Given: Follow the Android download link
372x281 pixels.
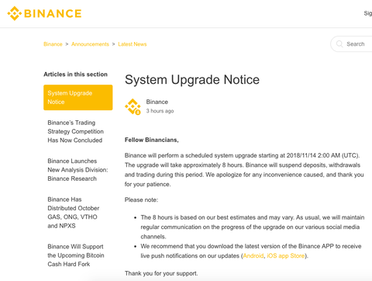Looking at the screenshot, I should click(x=253, y=255).
